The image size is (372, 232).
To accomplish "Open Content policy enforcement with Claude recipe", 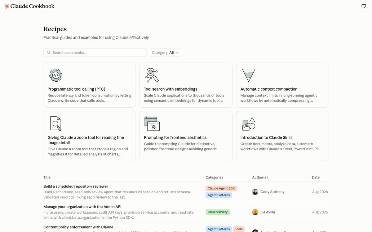I will click(x=78, y=227).
